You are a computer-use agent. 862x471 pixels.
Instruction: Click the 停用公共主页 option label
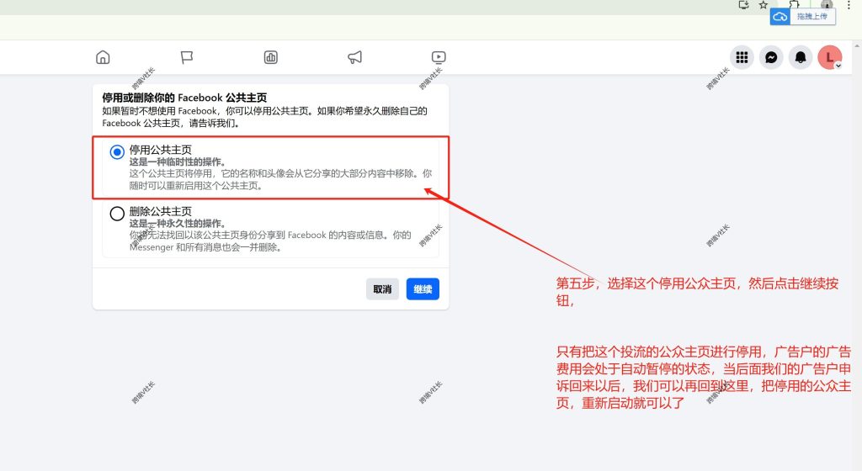[161, 150]
